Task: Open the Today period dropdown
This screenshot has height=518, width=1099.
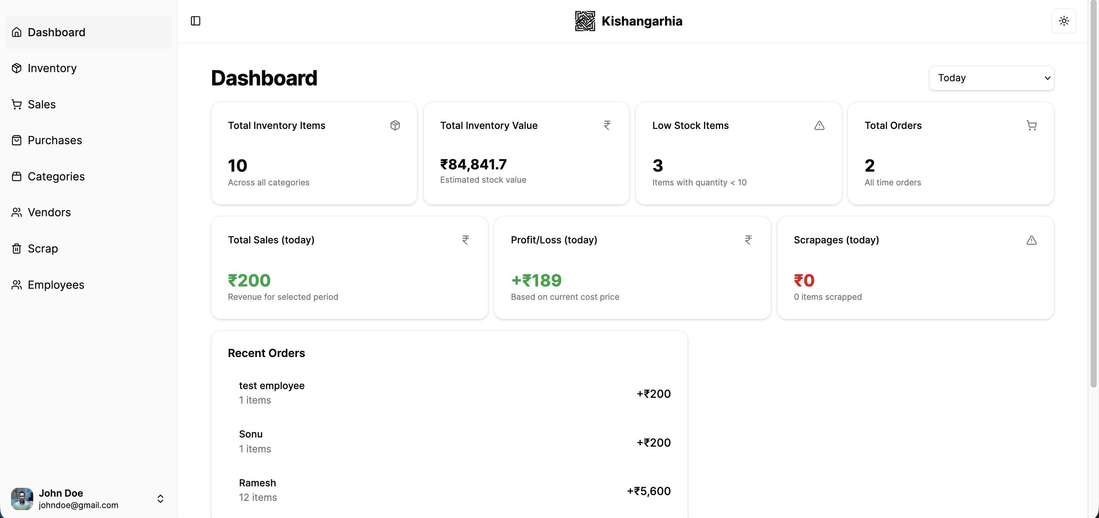Action: [991, 78]
